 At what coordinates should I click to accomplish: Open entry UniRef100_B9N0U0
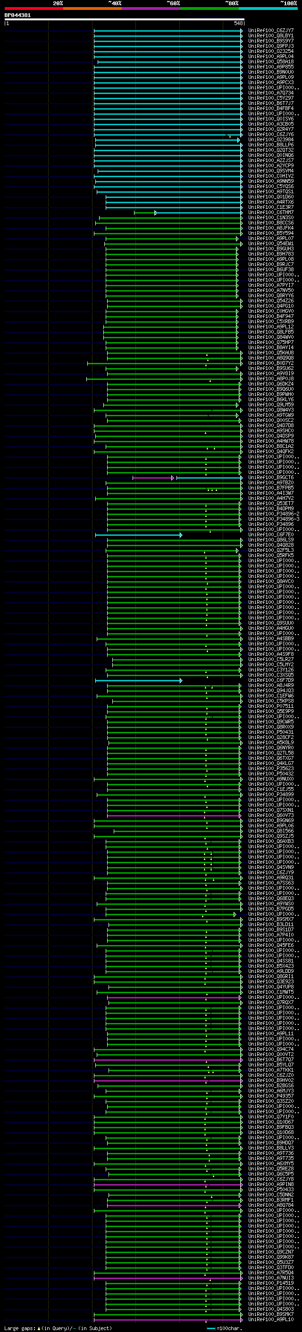[271, 72]
